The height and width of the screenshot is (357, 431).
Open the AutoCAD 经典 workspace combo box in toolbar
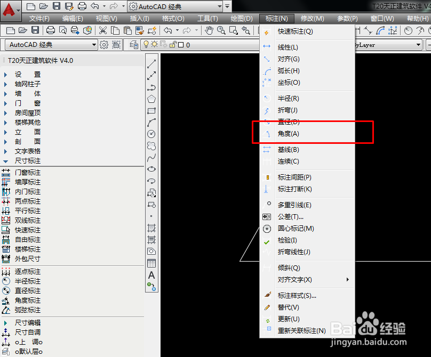tap(51, 44)
